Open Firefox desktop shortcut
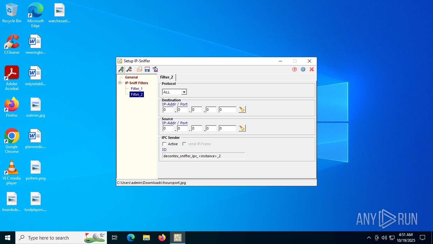This screenshot has width=433, height=244. [x=12, y=107]
